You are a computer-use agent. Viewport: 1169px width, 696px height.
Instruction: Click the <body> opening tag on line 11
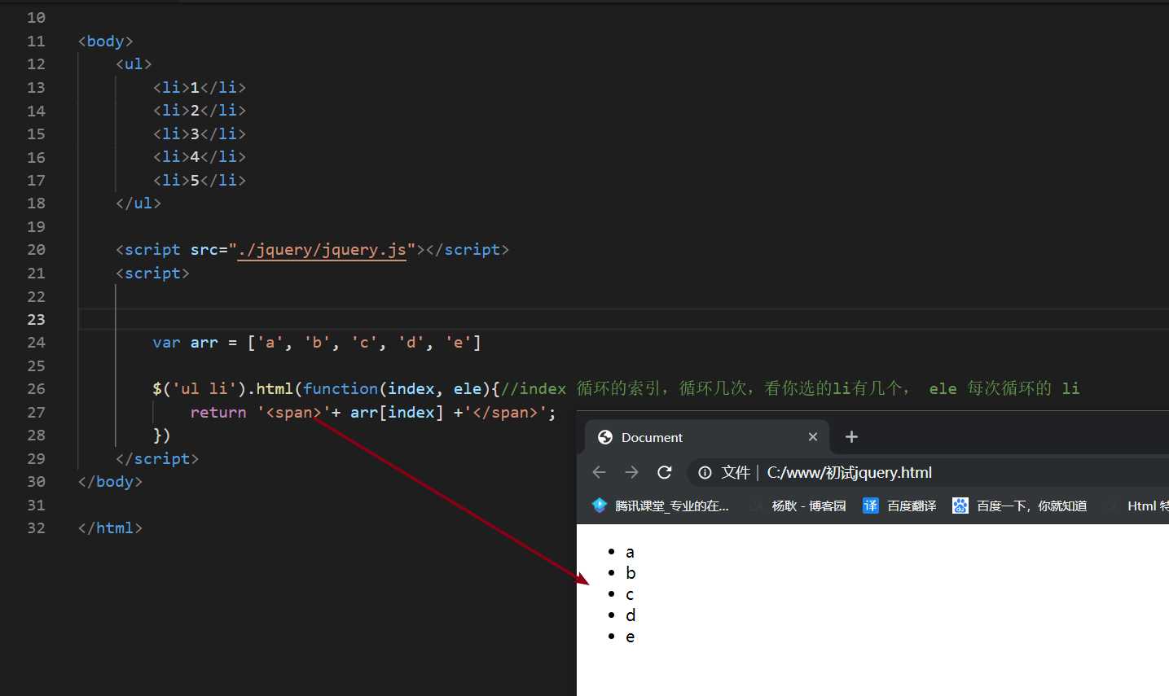click(x=105, y=41)
